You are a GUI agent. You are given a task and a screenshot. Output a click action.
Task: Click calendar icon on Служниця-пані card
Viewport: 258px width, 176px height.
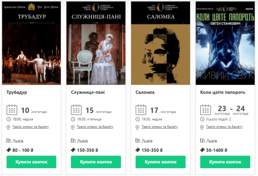click(76, 110)
